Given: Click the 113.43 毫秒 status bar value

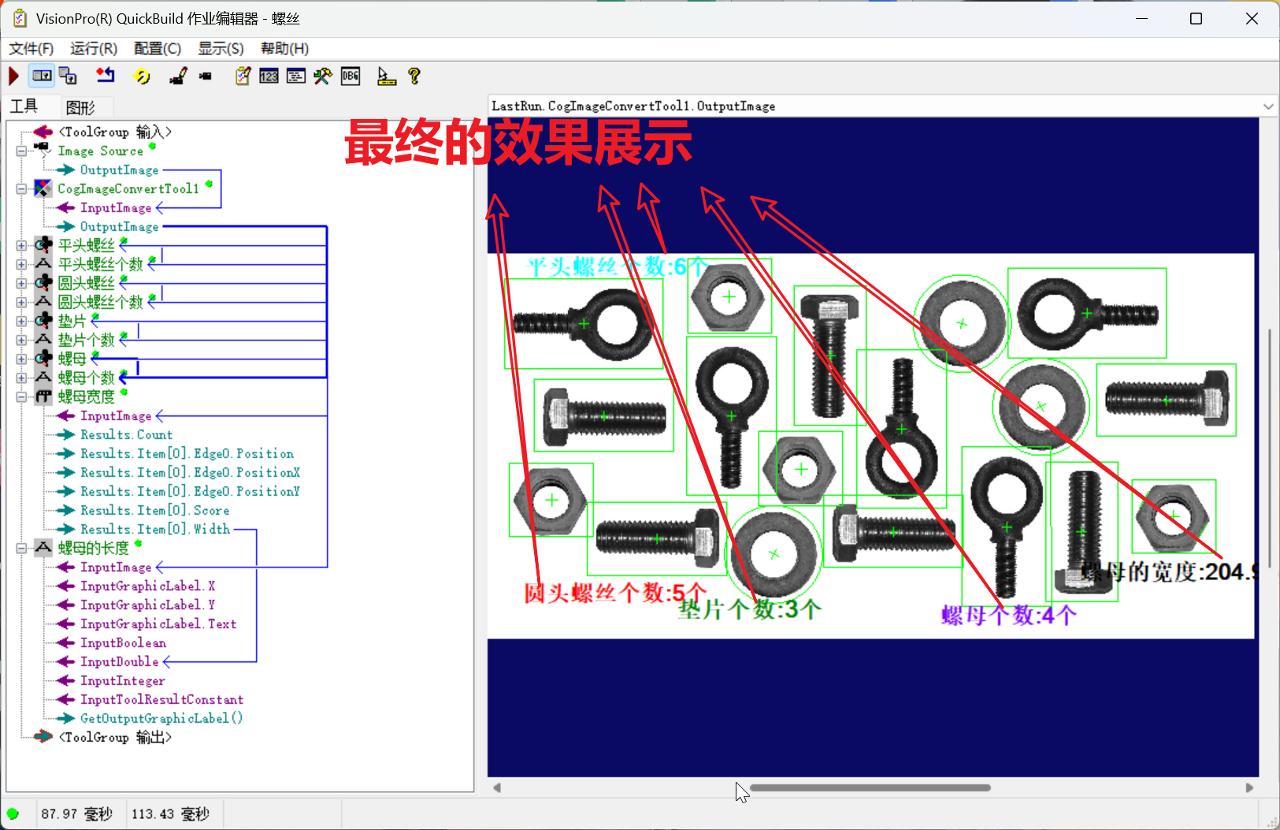Looking at the screenshot, I should pyautogui.click(x=170, y=814).
